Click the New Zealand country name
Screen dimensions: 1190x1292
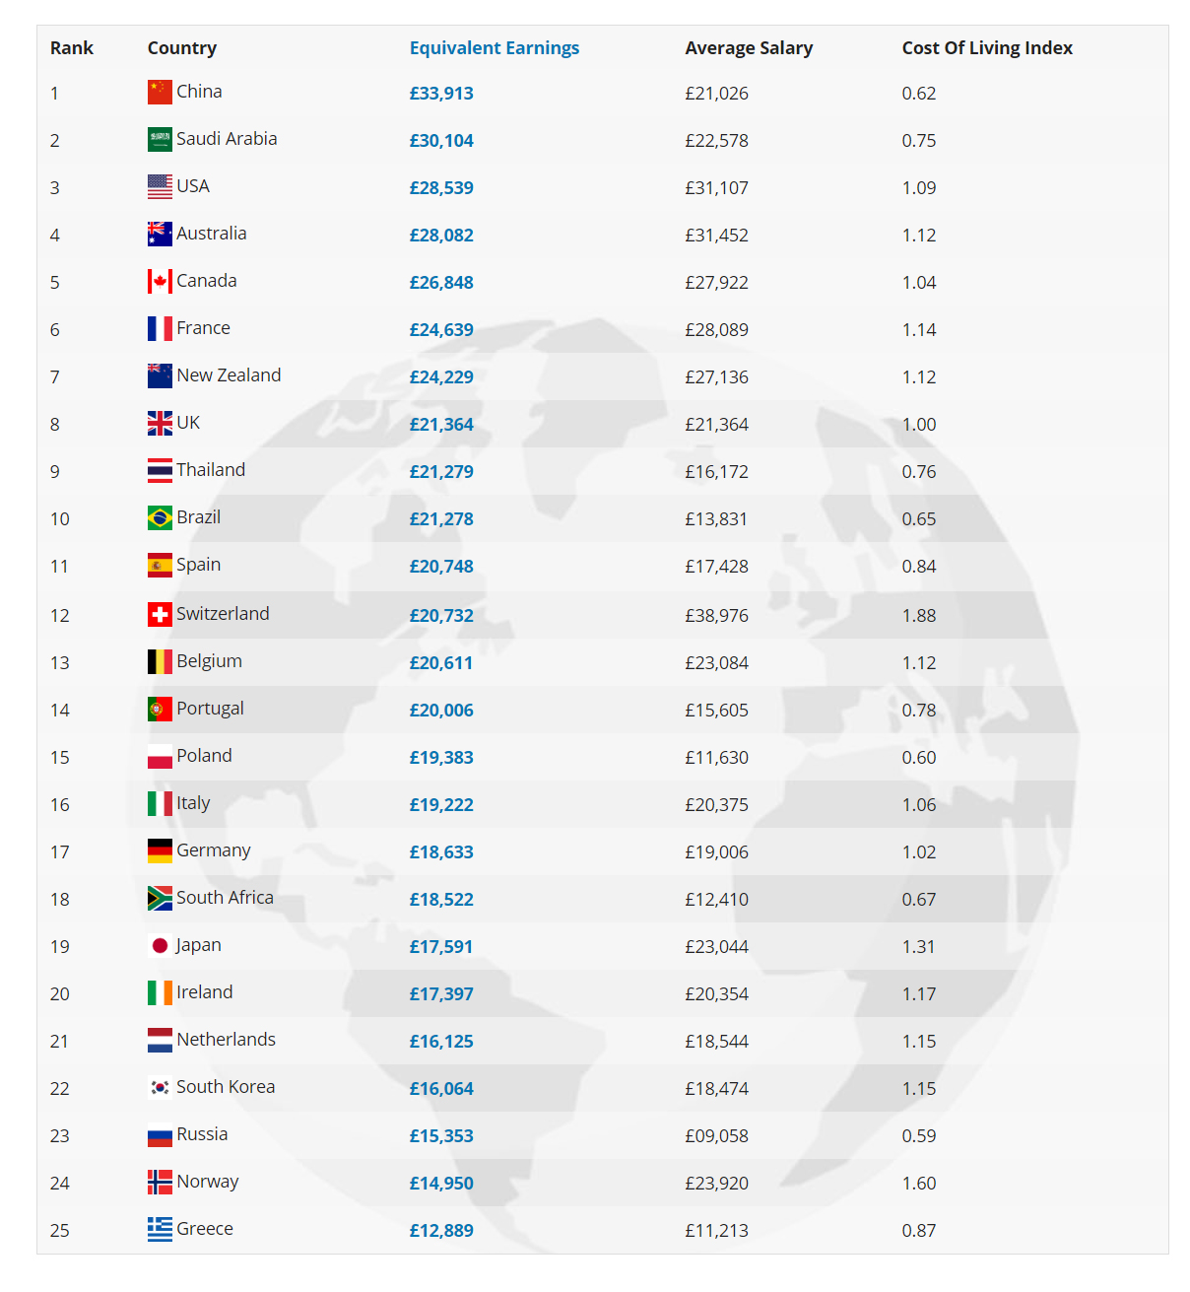click(229, 375)
